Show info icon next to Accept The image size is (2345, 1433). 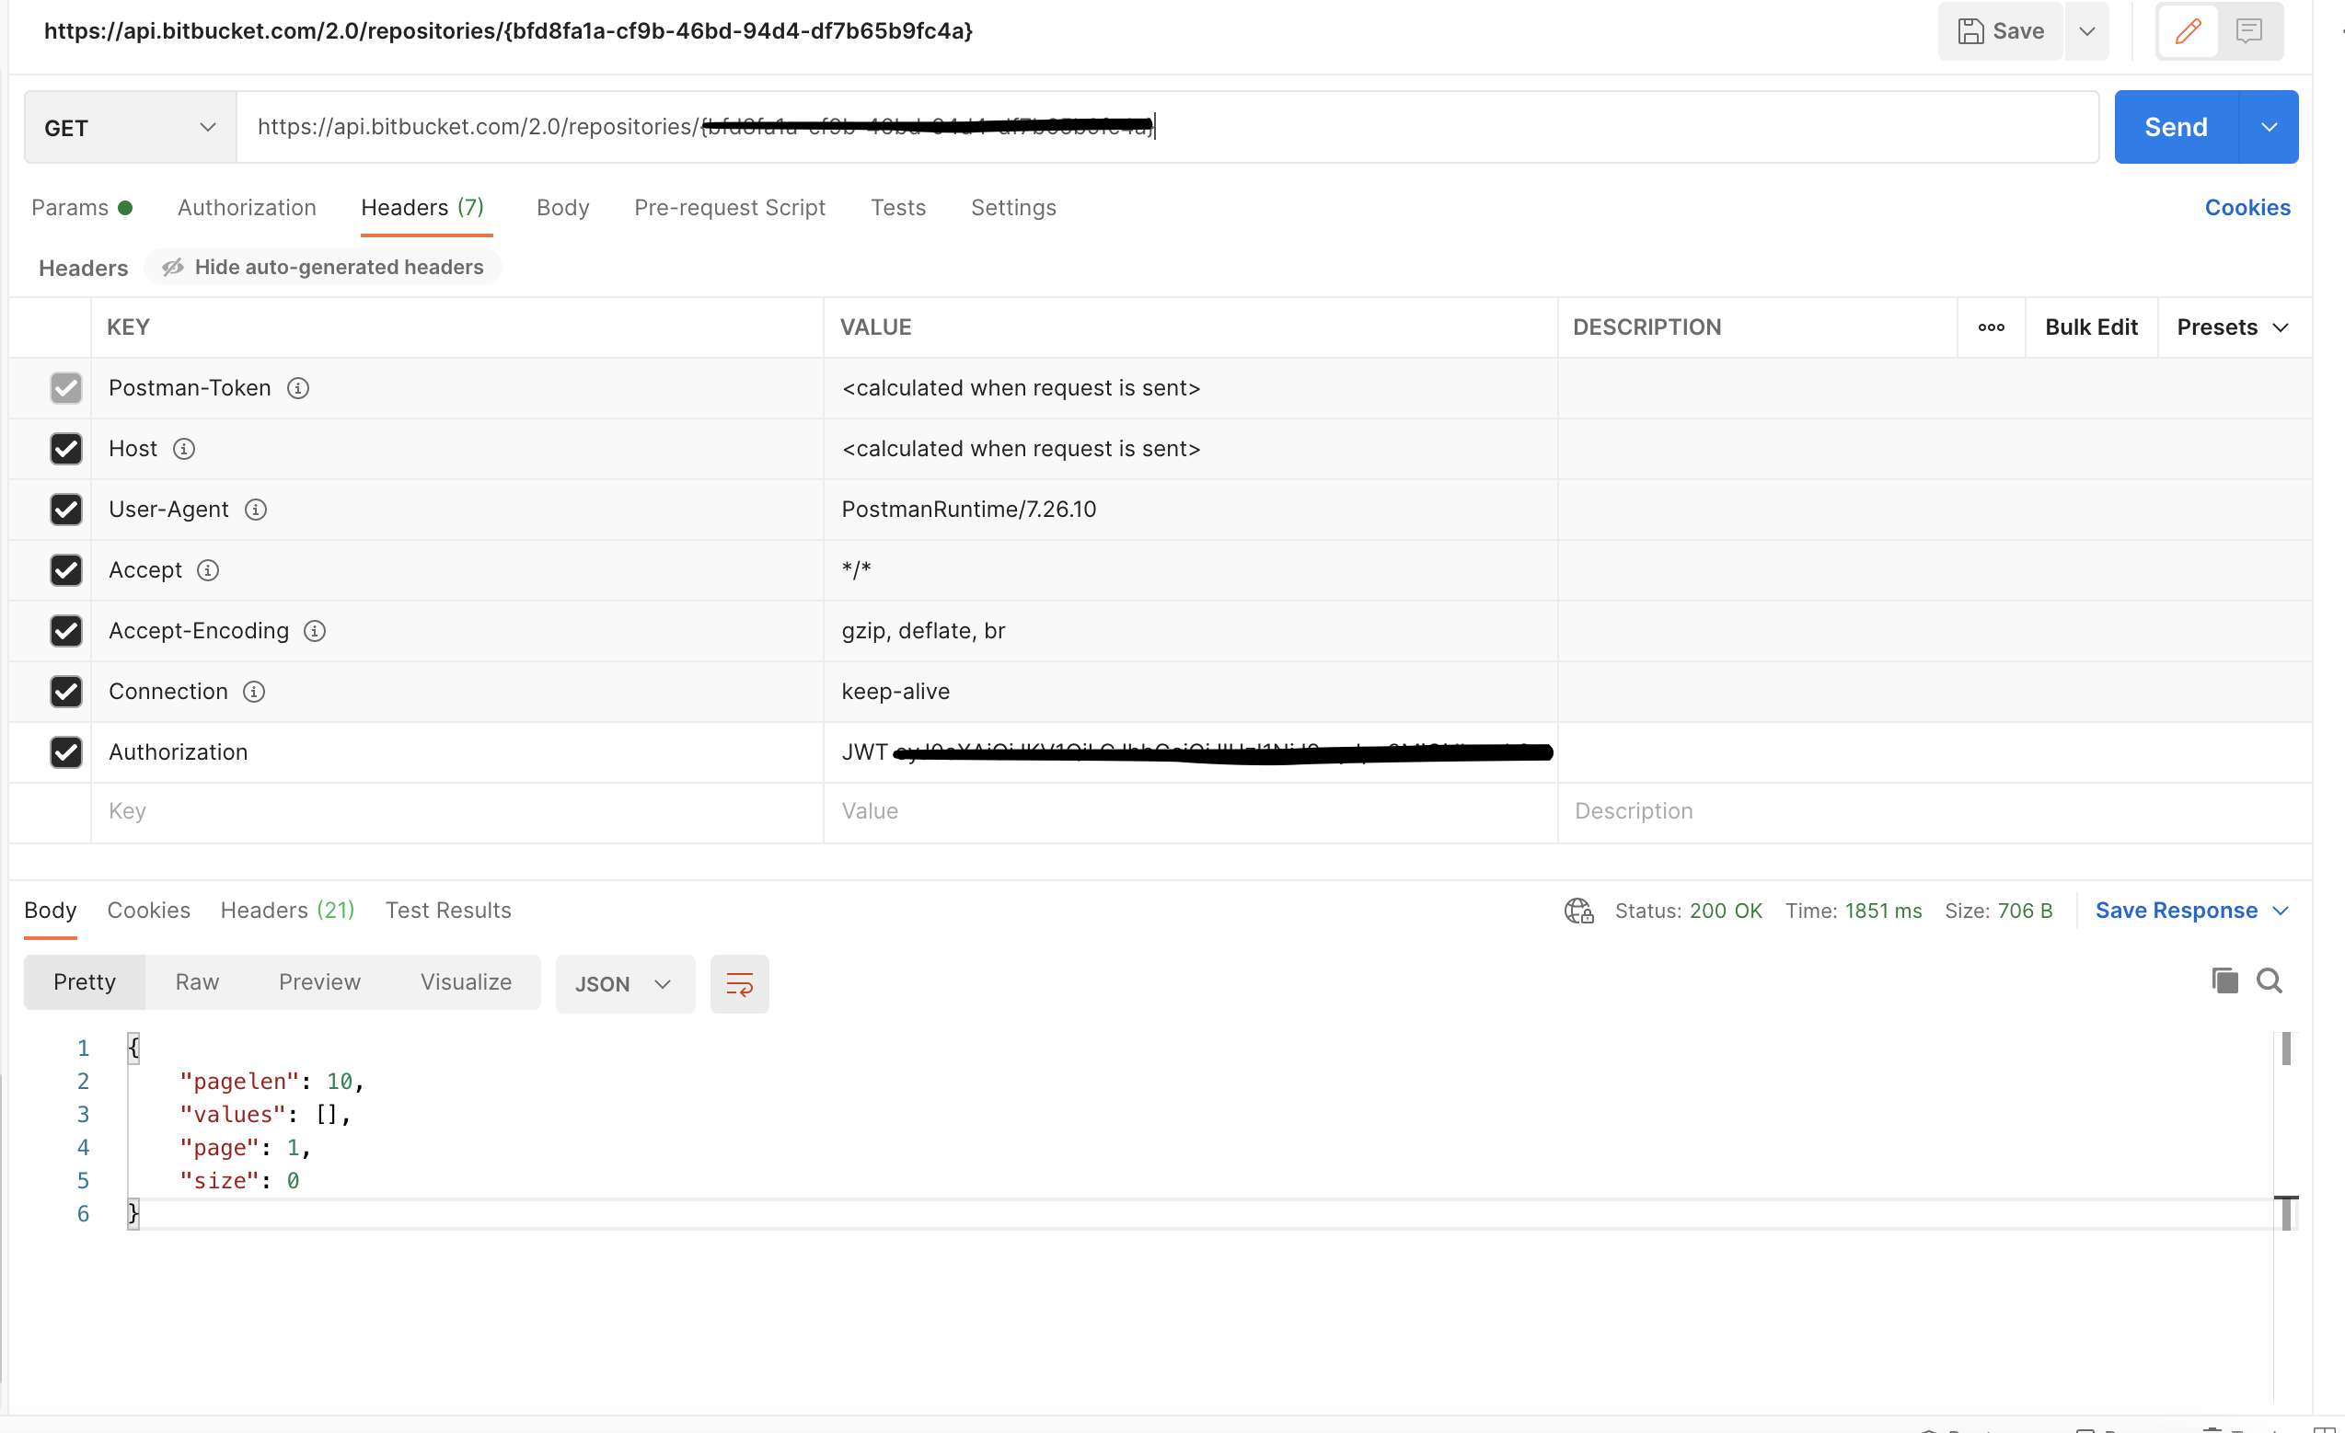207,570
